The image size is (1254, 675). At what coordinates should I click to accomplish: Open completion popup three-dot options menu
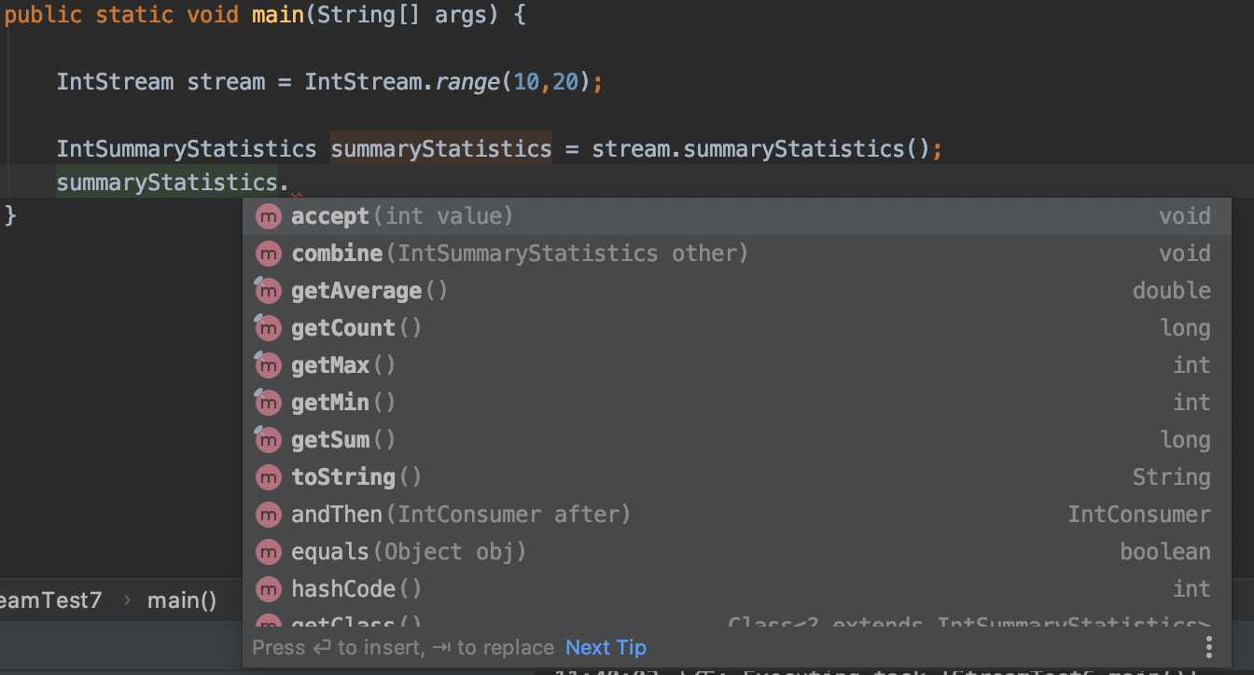(x=1208, y=647)
